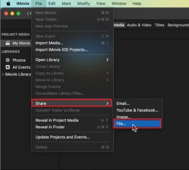Switch to the Audio & Video tab
Viewport: 189px width, 170px height.
tap(139, 25)
